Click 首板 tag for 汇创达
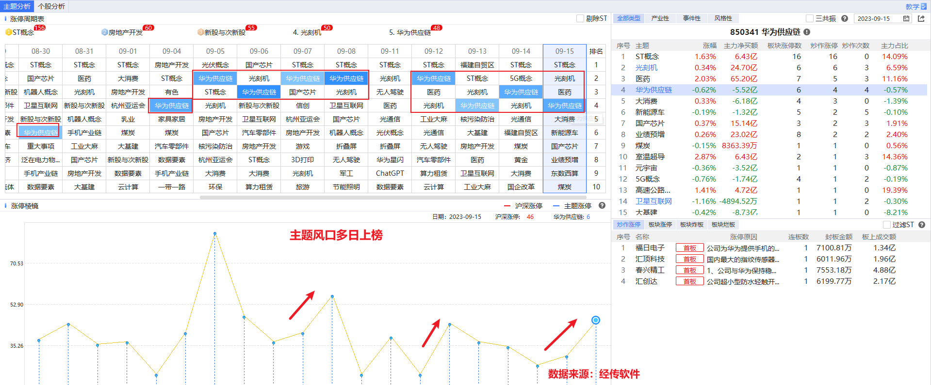The image size is (931, 385). click(x=690, y=281)
